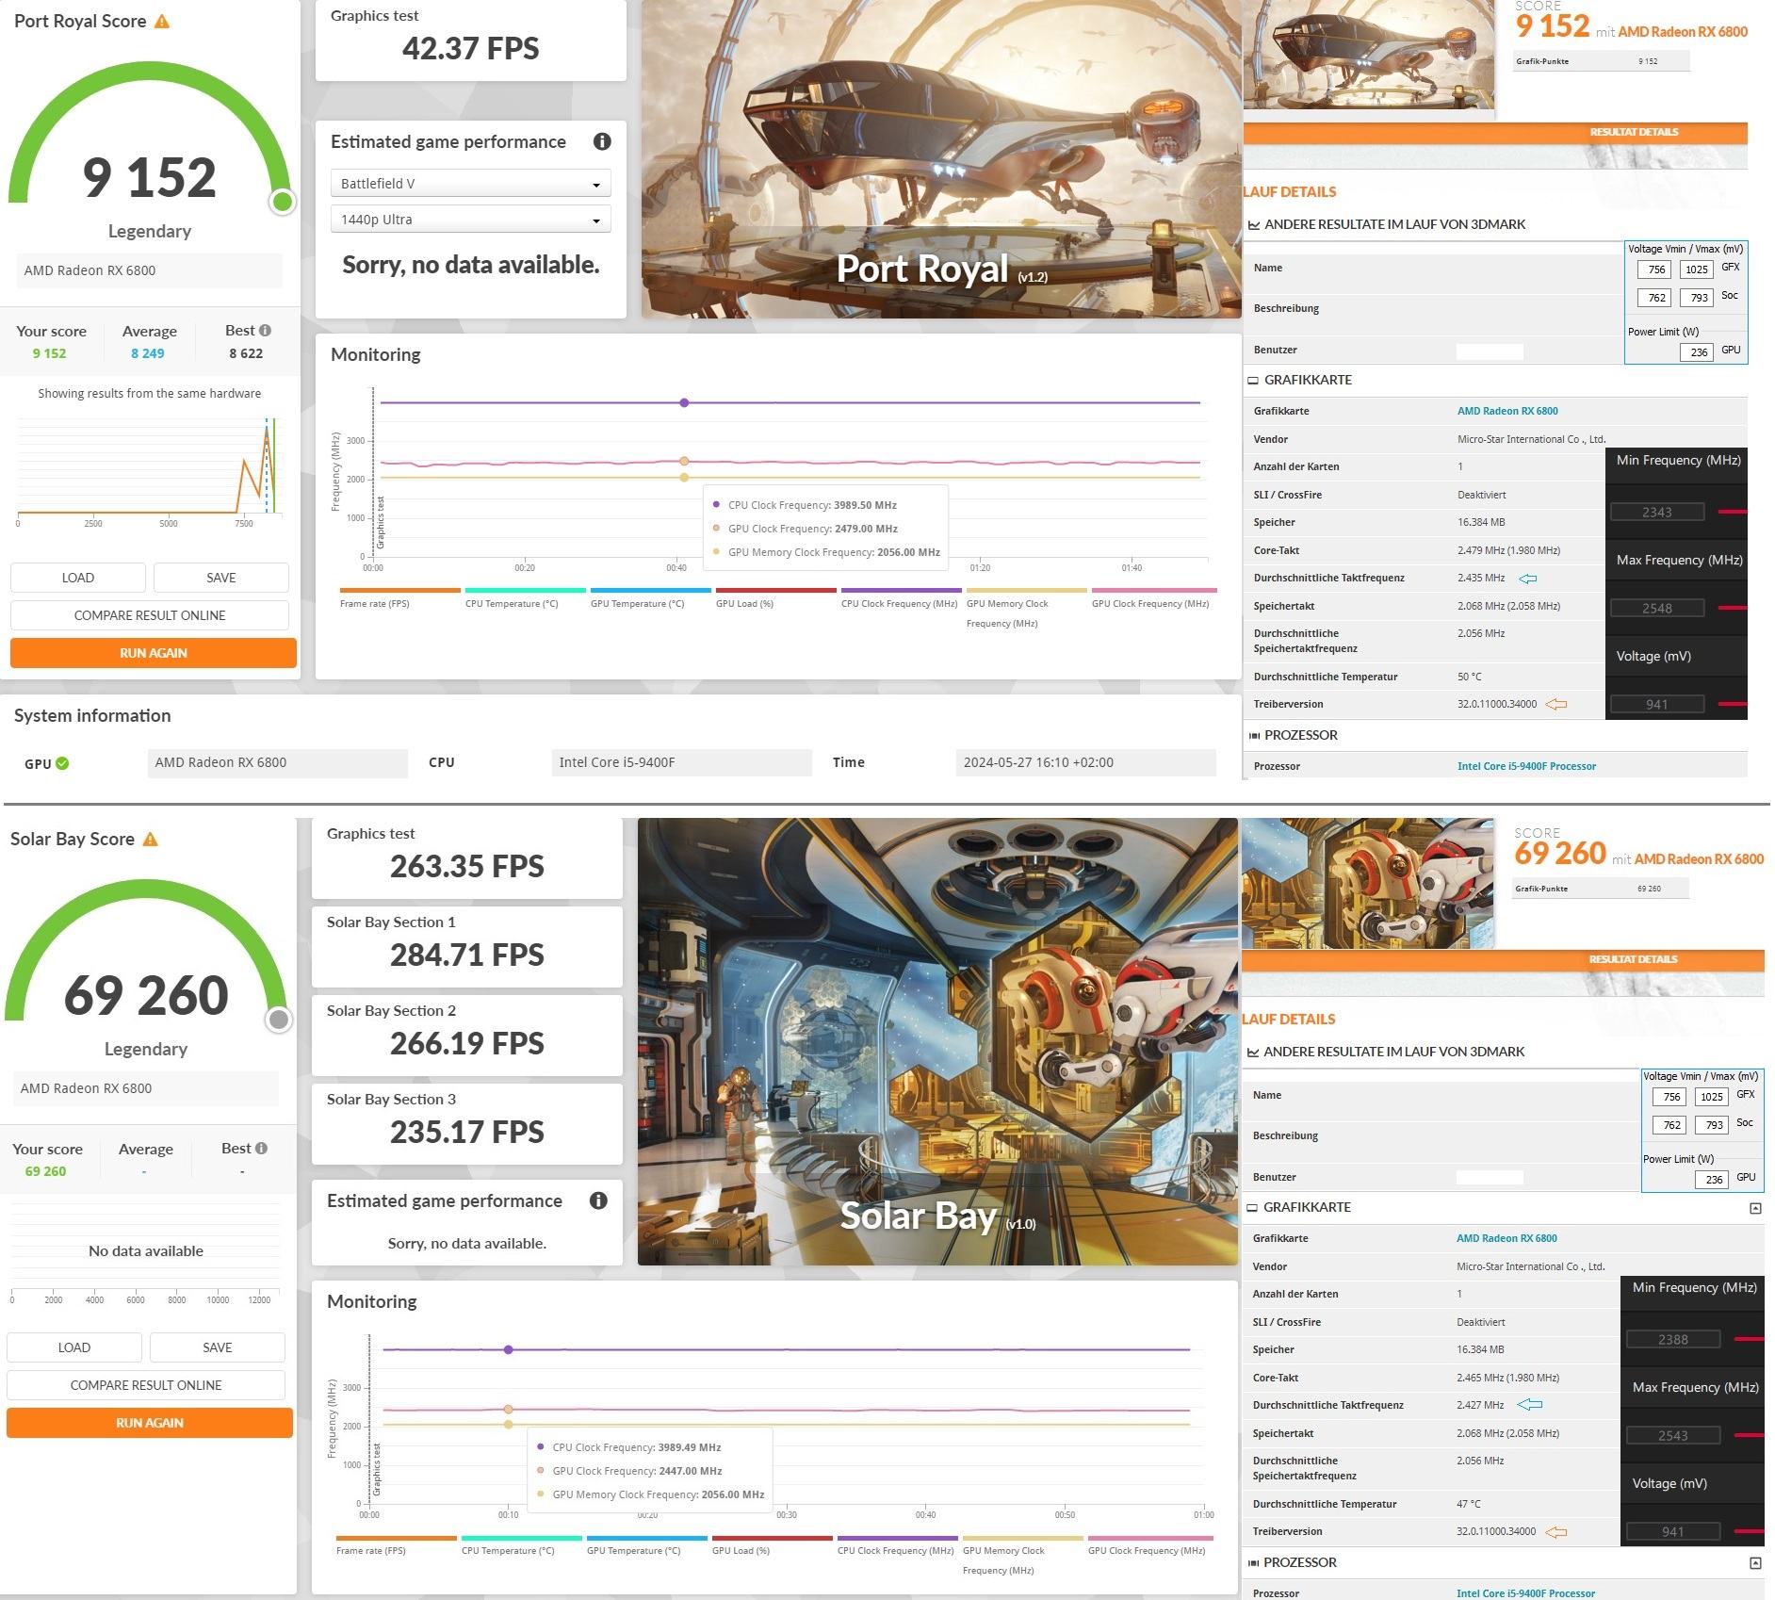Toggle GPU Temperature in the Port Royal chart legend
Viewport: 1775px width, 1600px height.
(x=650, y=597)
